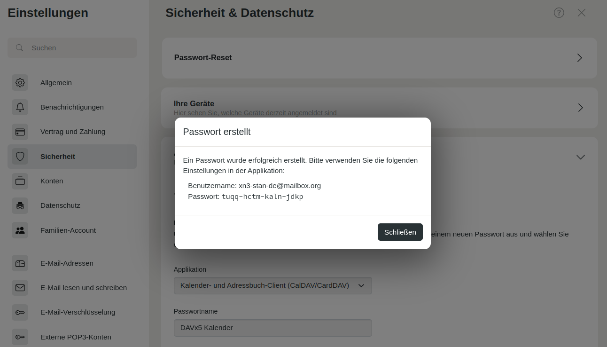Screen dimensions: 607x347
Task: Click the Datenschutz icon in the sidebar
Action: (x=20, y=205)
